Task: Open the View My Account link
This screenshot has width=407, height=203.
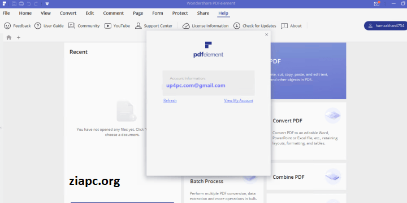Action: (x=239, y=100)
